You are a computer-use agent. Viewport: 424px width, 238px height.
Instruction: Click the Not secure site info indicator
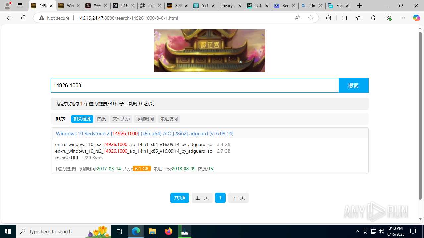[x=54, y=18]
